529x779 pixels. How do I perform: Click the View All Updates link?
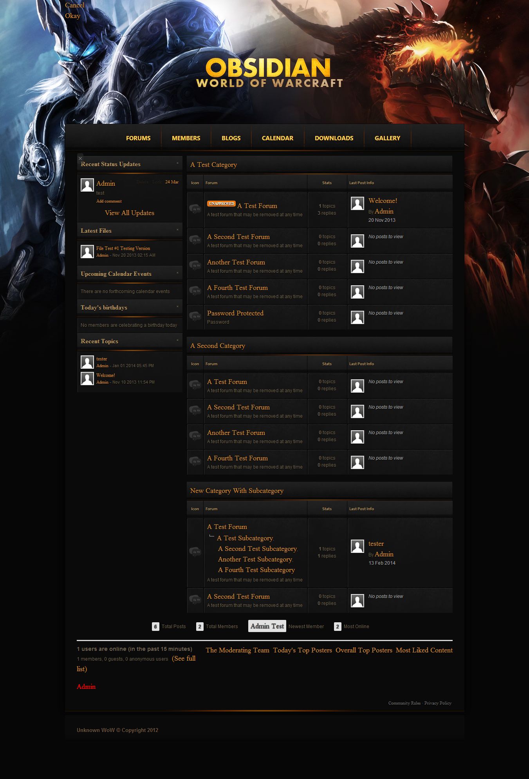tap(130, 213)
